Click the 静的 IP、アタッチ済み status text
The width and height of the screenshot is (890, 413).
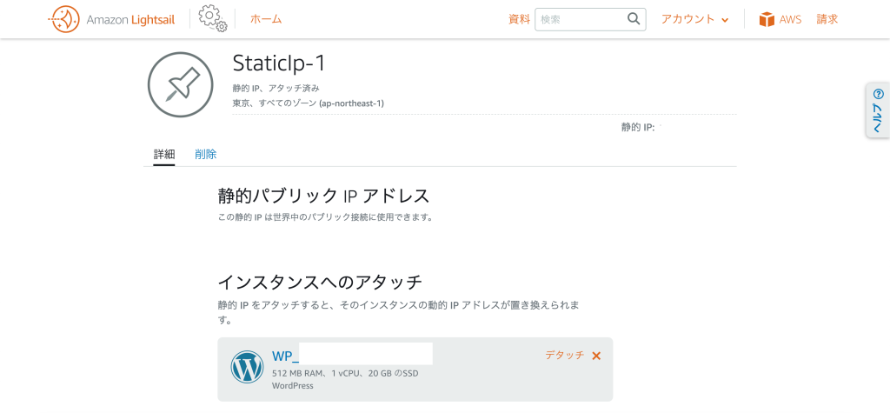[x=276, y=89]
